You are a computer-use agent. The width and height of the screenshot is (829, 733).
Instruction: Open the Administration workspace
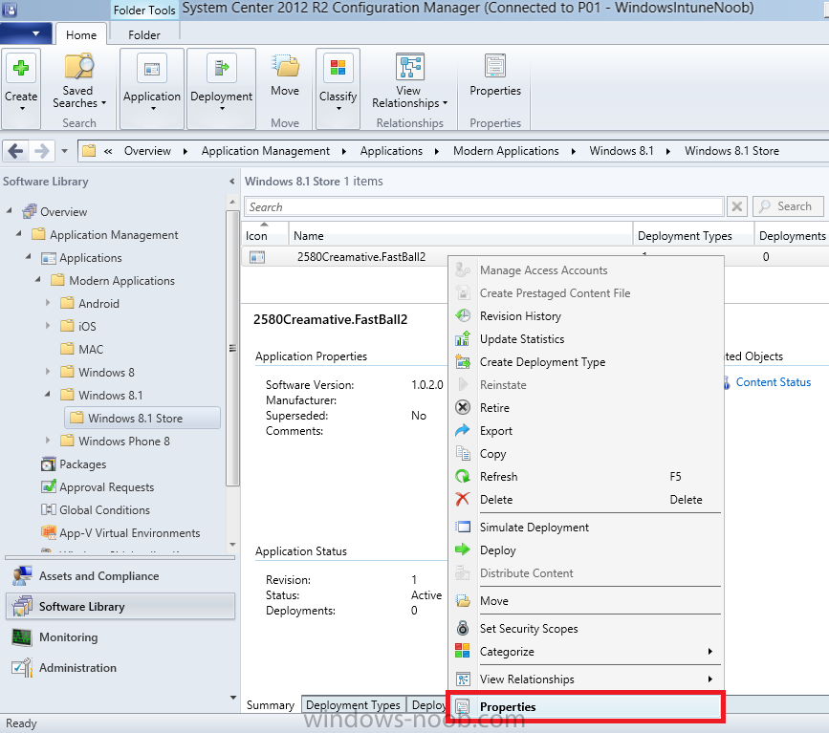(x=120, y=668)
